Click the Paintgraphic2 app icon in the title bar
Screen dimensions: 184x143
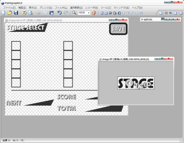pos(3,3)
